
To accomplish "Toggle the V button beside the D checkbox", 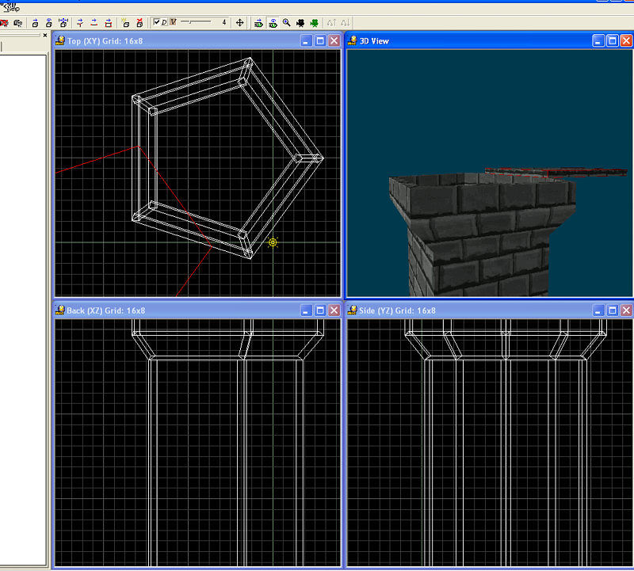I will (x=173, y=23).
